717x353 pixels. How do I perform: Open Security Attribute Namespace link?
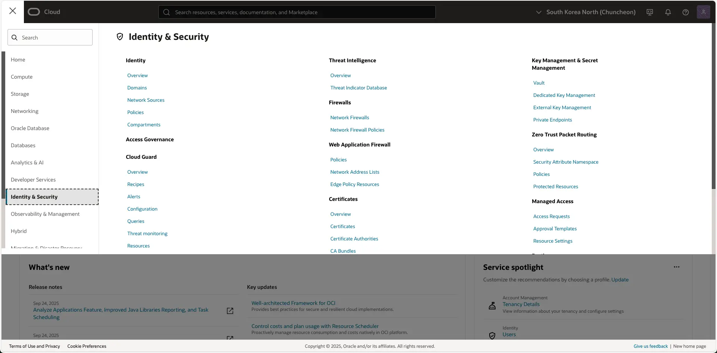coord(566,162)
